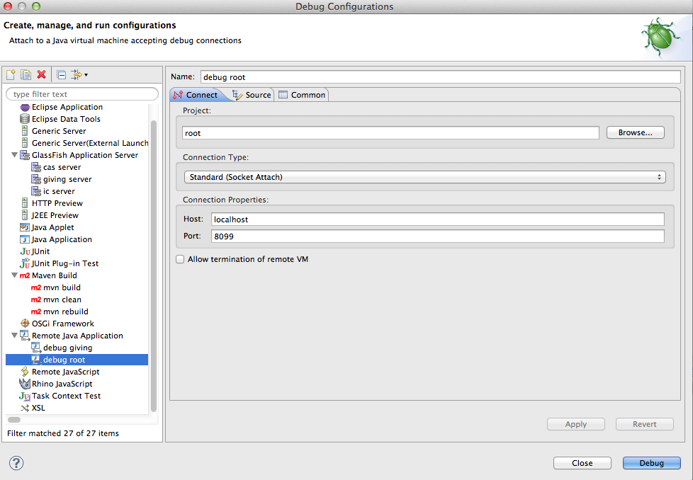Switch to the Connect tab
Image resolution: width=693 pixels, height=480 pixels.
(x=196, y=95)
